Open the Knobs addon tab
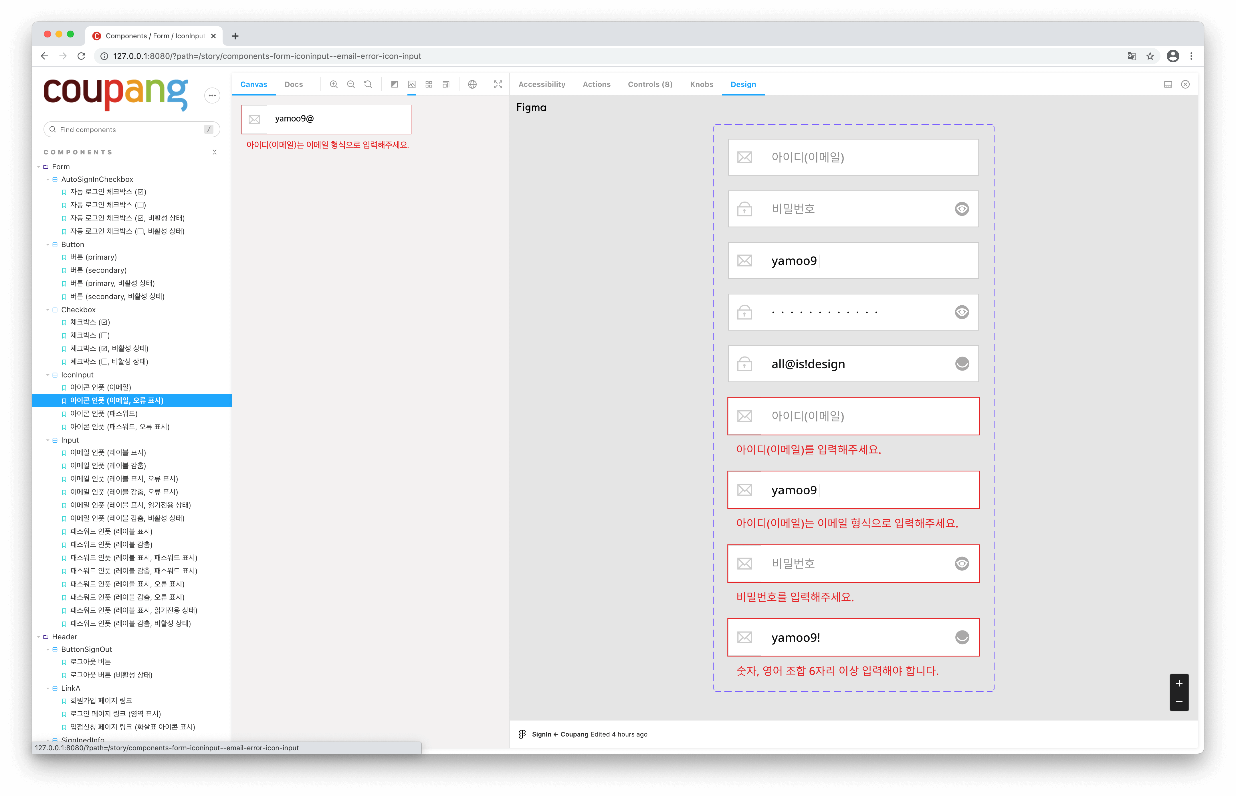 [x=701, y=84]
